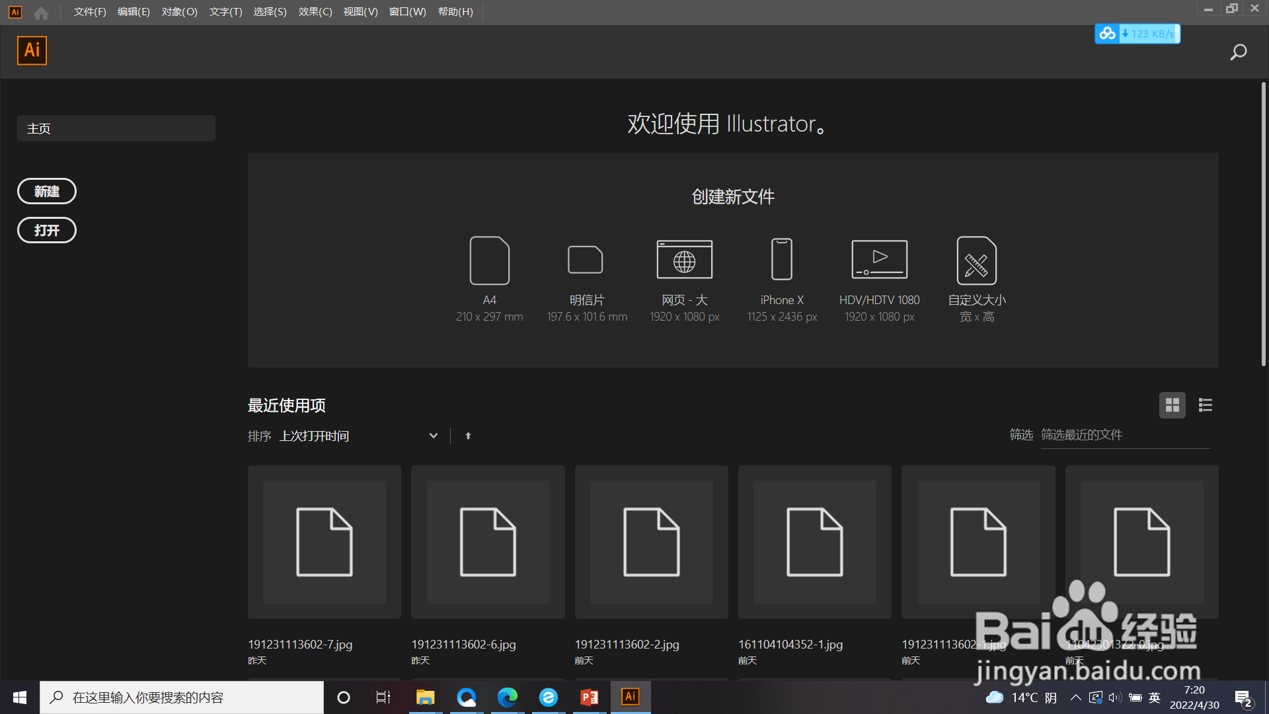This screenshot has width=1269, height=714.
Task: Show hidden system tray icons
Action: (x=1076, y=697)
